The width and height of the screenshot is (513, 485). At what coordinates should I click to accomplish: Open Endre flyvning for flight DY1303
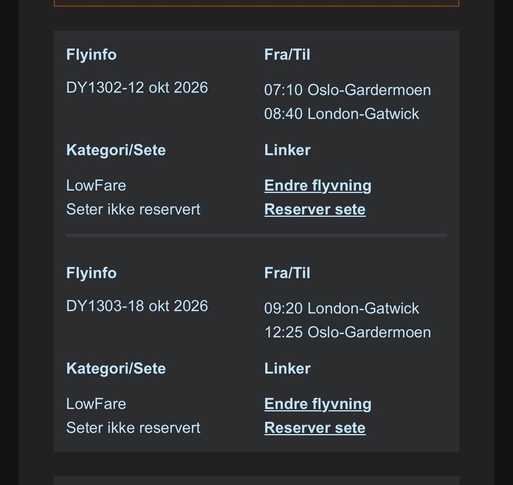point(317,404)
